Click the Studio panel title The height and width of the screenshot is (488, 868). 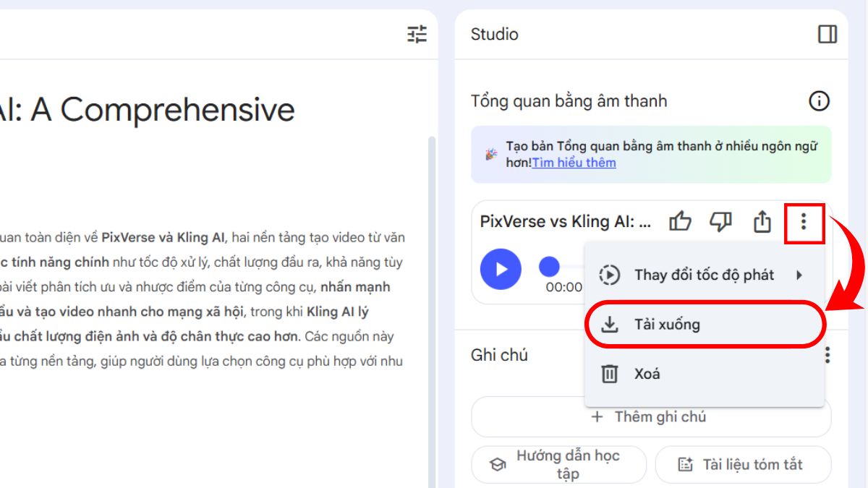[495, 34]
